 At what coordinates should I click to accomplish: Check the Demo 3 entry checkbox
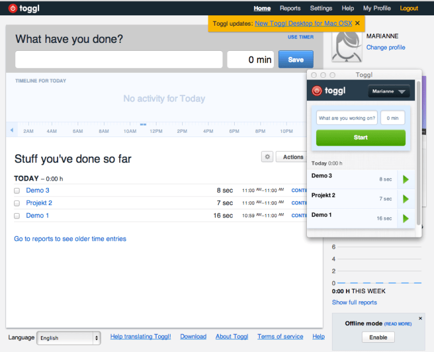tap(17, 190)
